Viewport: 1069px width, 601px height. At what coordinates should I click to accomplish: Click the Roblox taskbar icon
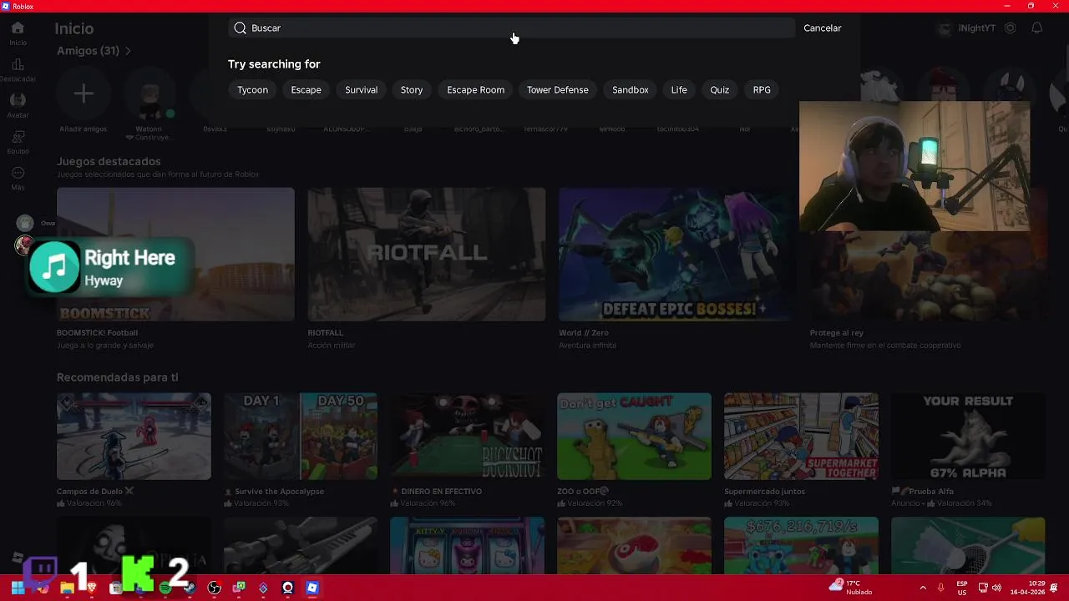[x=312, y=588]
